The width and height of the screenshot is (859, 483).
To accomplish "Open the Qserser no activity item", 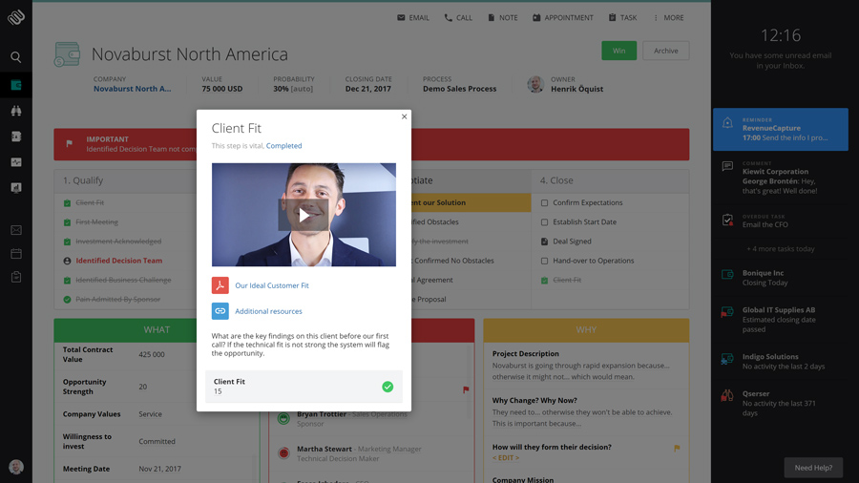I will 780,403.
